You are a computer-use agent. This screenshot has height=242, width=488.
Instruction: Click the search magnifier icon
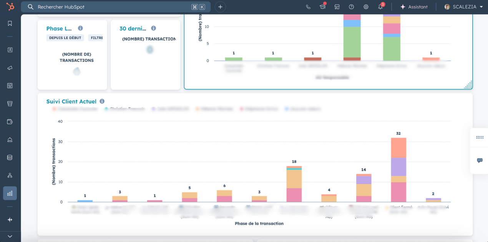click(x=31, y=7)
